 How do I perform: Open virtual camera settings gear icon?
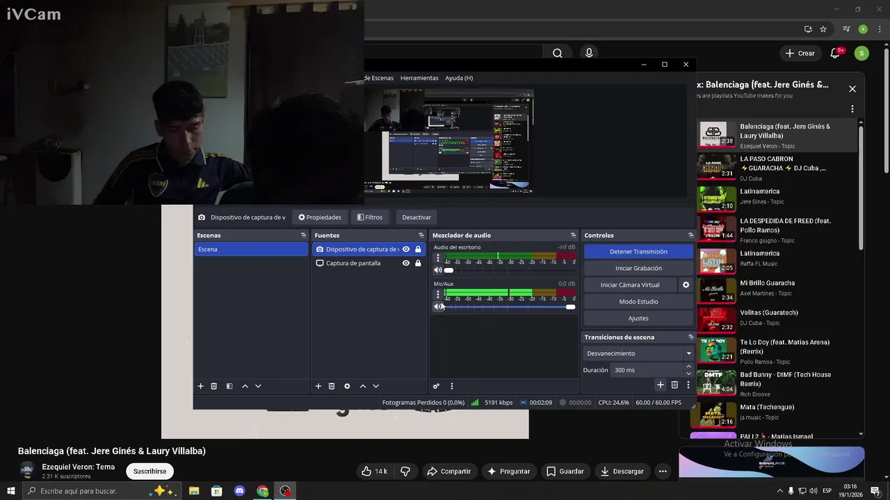(x=686, y=285)
